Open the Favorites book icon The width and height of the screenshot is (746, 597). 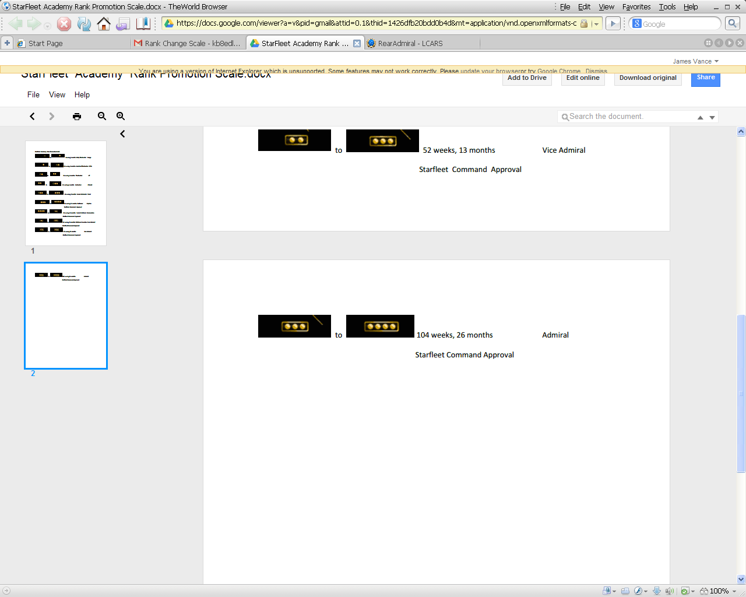point(143,23)
